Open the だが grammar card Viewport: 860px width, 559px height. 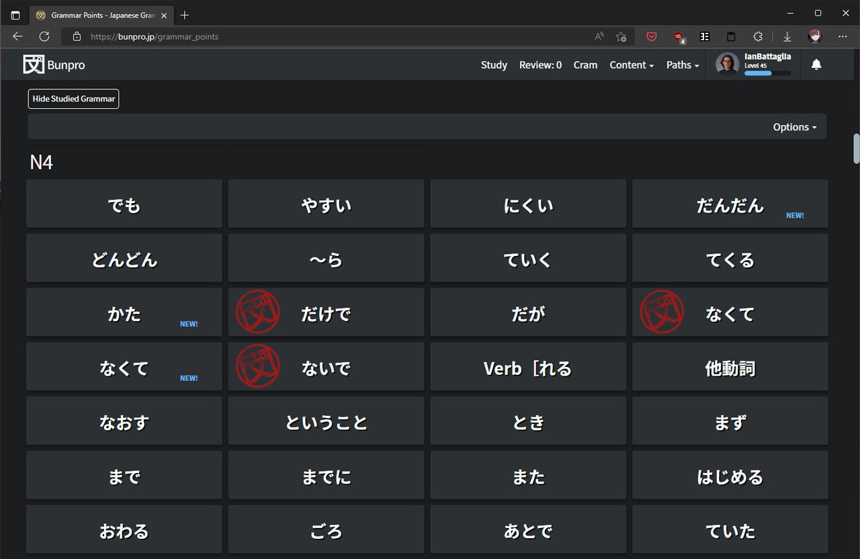coord(528,312)
